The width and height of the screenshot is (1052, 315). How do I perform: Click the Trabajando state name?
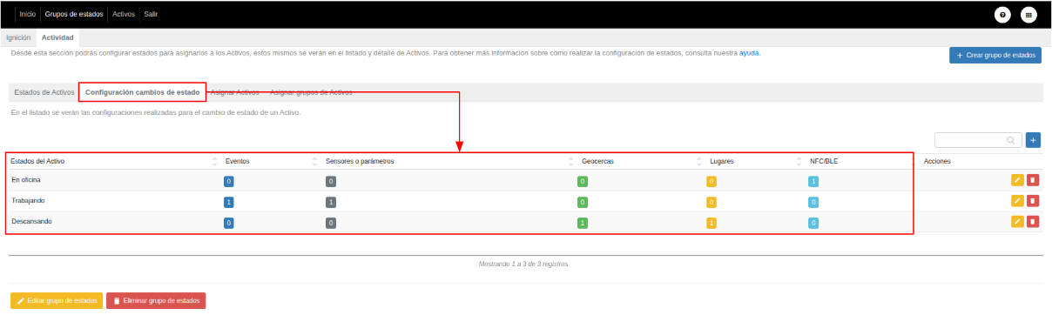pos(28,200)
